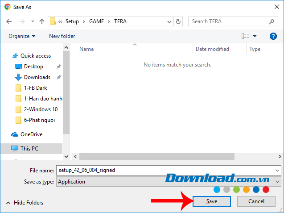
Task: Click the Back navigation arrow
Action: click(9, 21)
